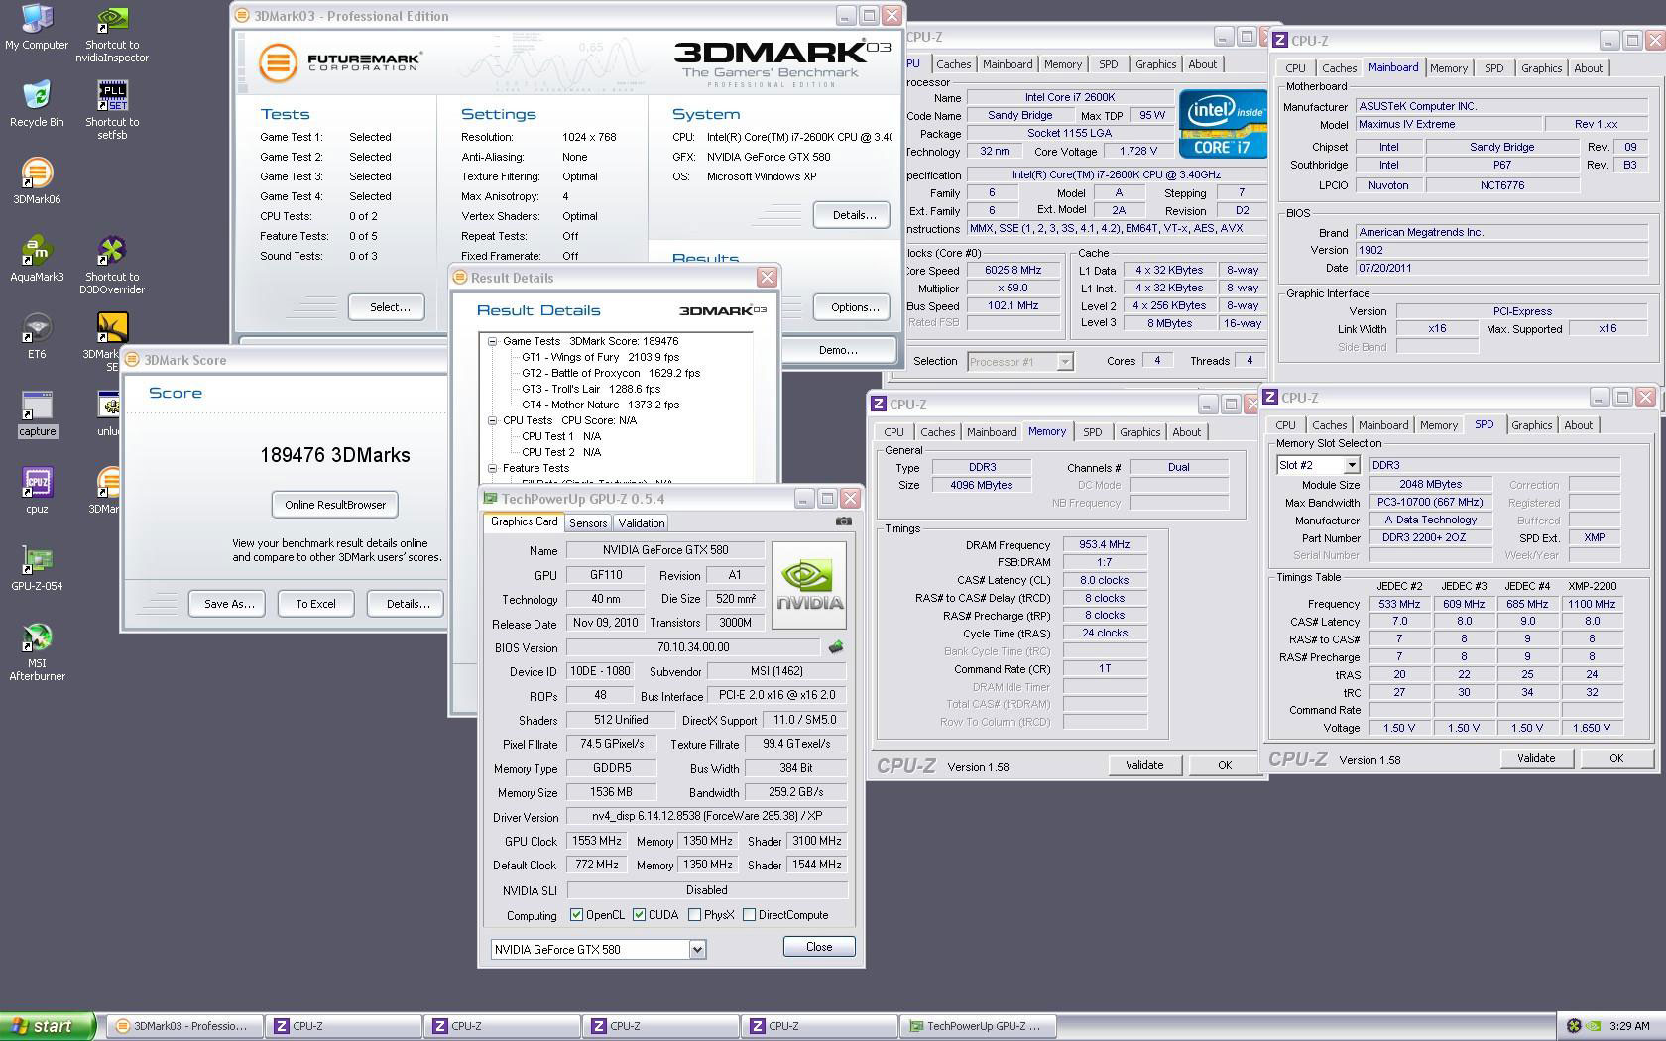Click the BIOS save chip icon in GPU-Z

pos(836,647)
